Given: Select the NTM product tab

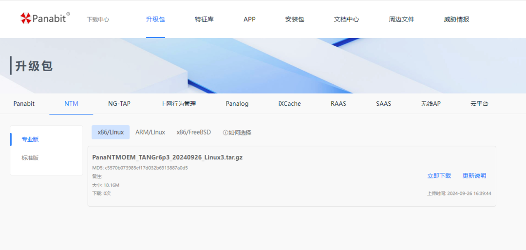Looking at the screenshot, I should pyautogui.click(x=71, y=104).
